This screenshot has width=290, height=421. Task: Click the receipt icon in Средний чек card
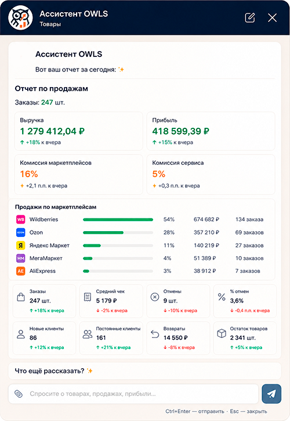coord(88,297)
